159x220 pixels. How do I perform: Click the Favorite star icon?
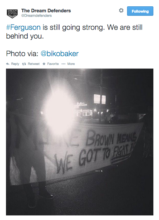coord(44,64)
